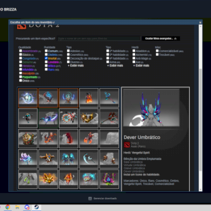Select the flaming red-orange item thumbnail in the top row
Screen dimensions: 211x211
[89, 98]
